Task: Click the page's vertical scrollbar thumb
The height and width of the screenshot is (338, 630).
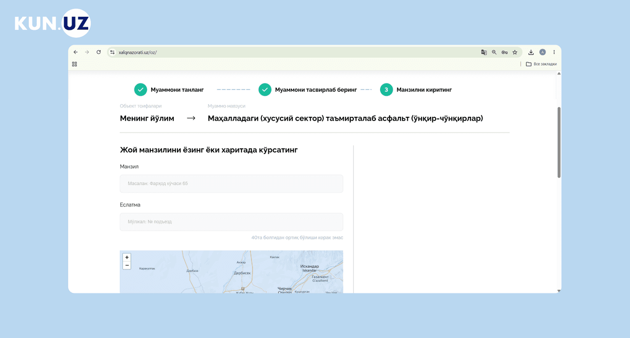Action: (559, 143)
